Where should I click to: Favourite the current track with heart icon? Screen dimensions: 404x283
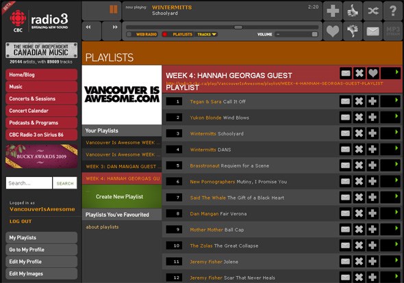(333, 31)
